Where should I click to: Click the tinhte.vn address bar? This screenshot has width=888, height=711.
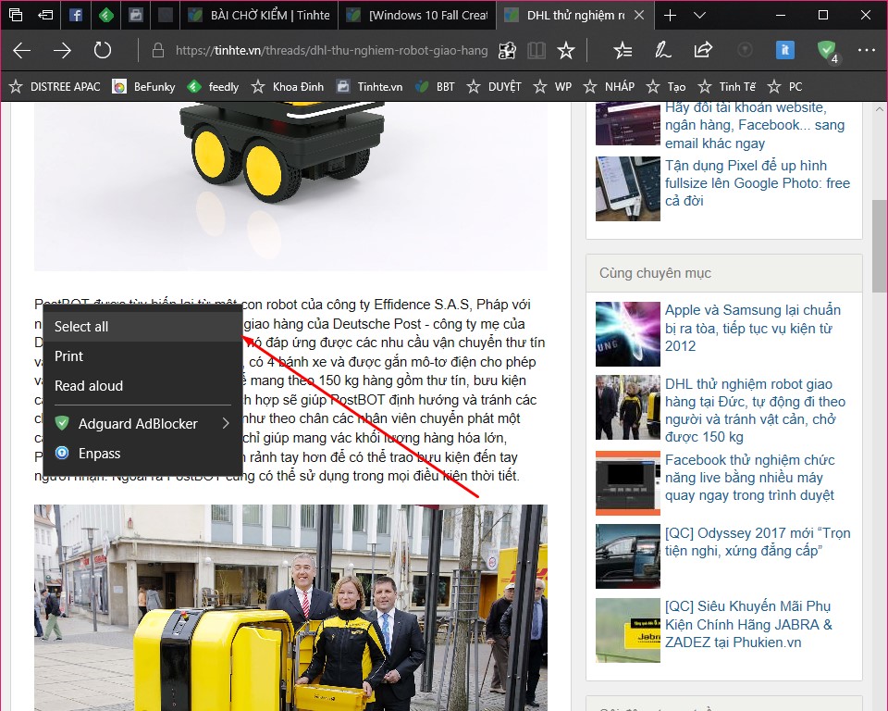(331, 51)
